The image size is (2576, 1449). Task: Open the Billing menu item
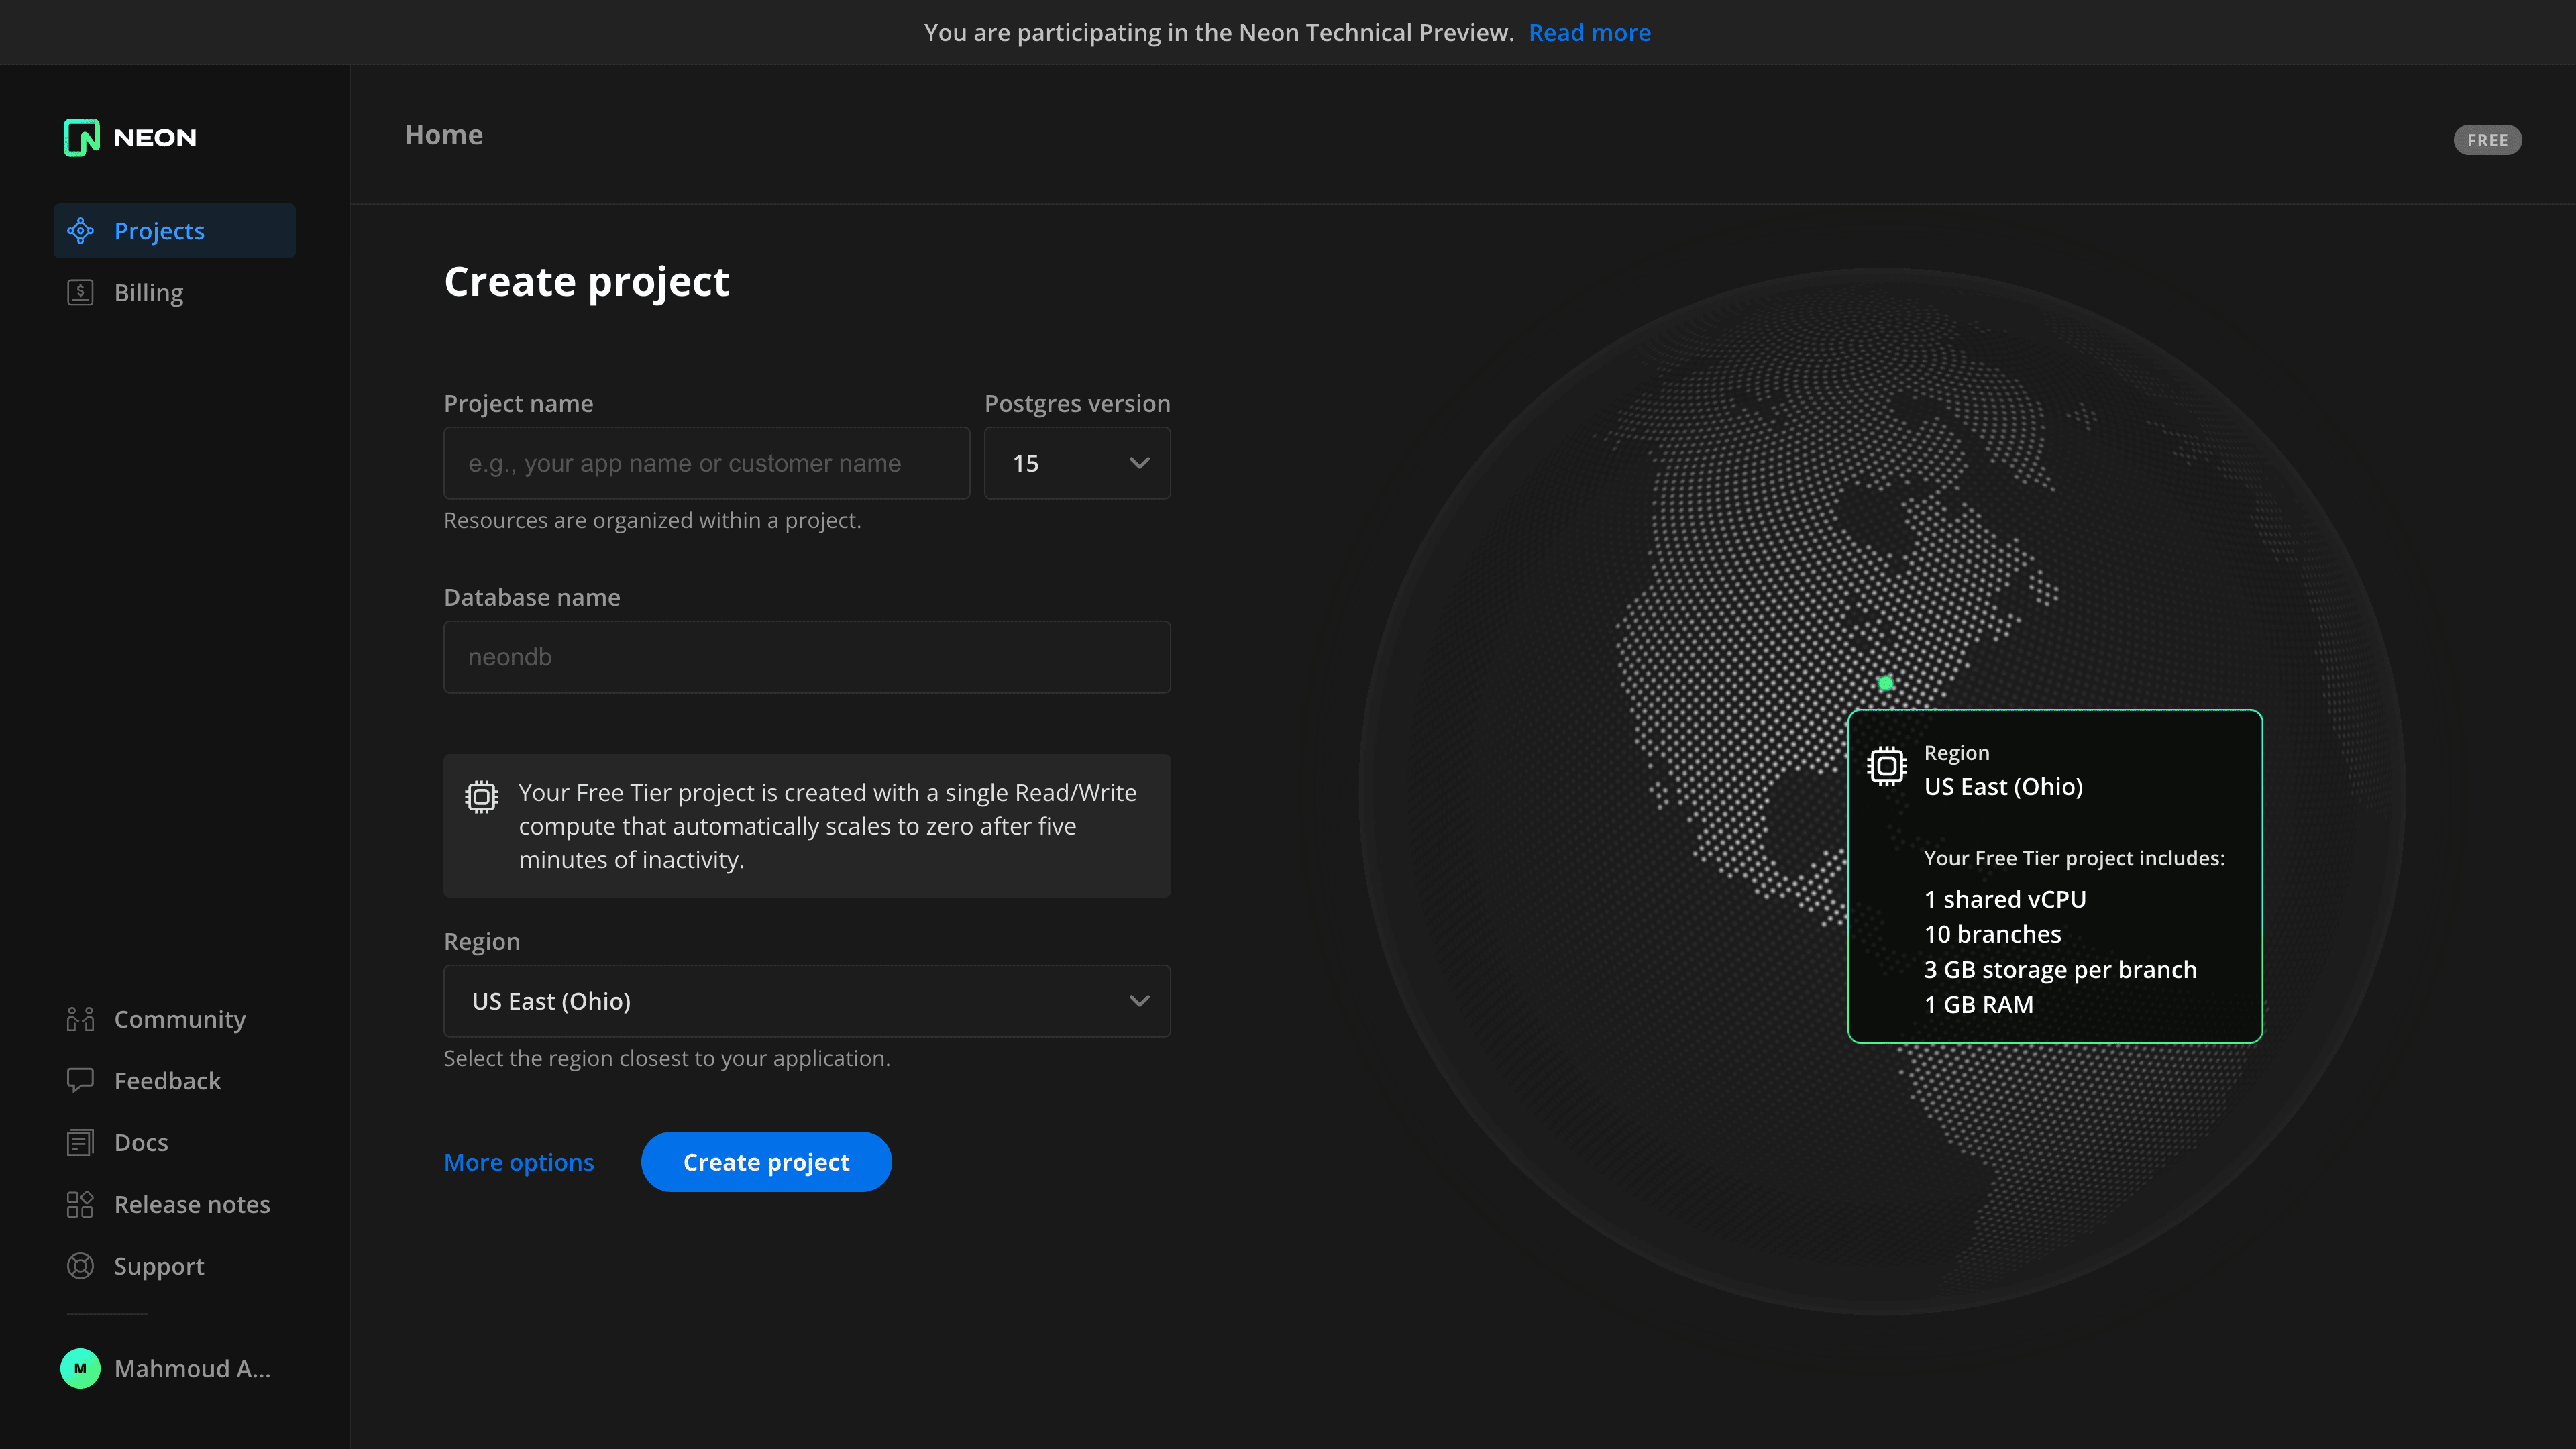click(x=149, y=292)
